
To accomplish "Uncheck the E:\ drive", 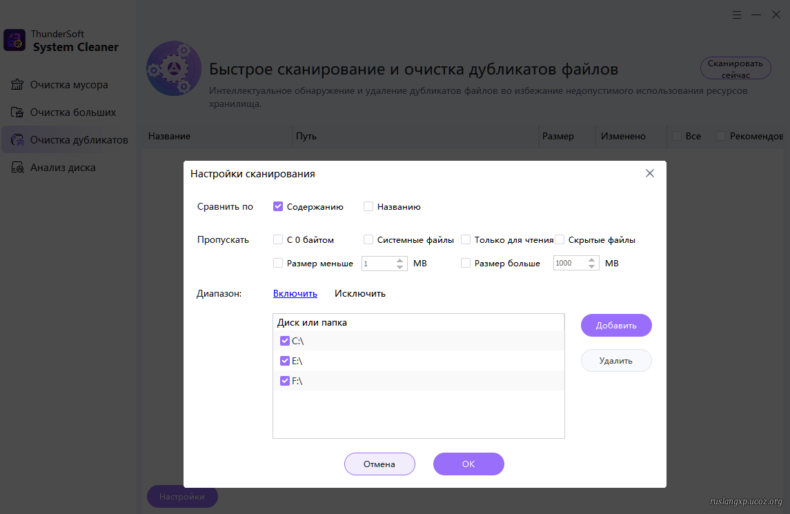I will pyautogui.click(x=285, y=361).
